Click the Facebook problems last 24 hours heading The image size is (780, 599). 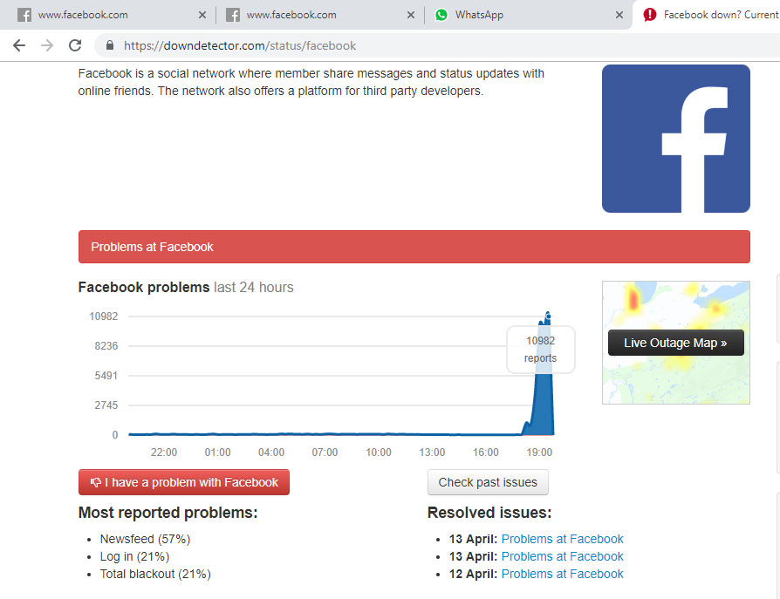click(186, 288)
